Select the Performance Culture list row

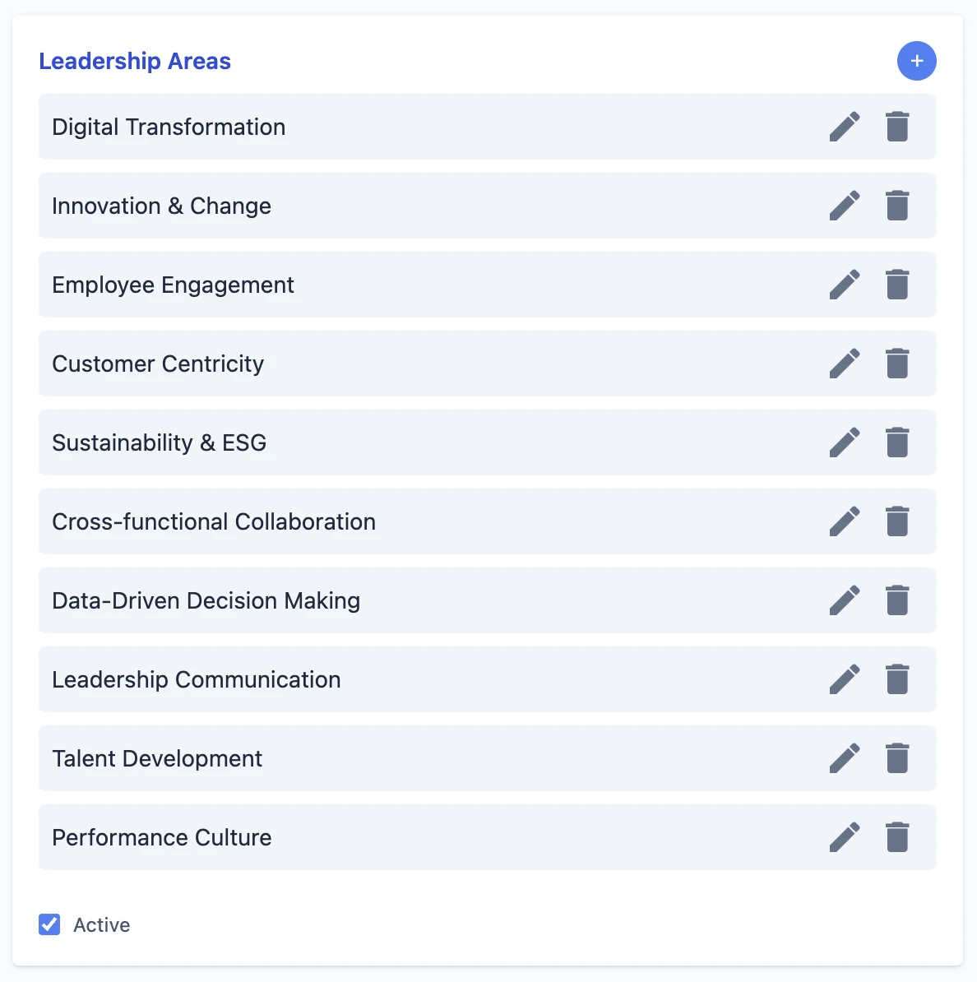(x=411, y=837)
